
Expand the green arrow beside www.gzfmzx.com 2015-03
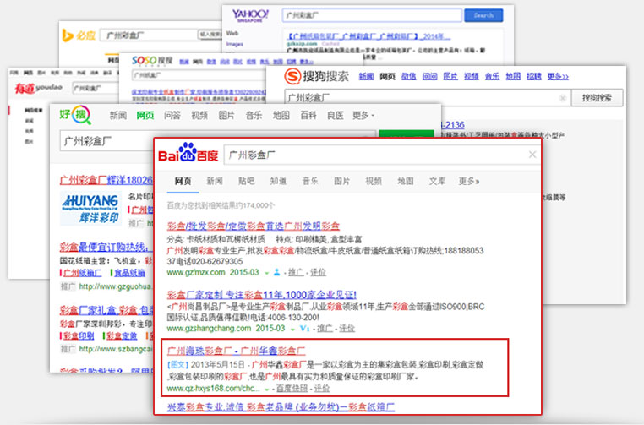(x=266, y=273)
